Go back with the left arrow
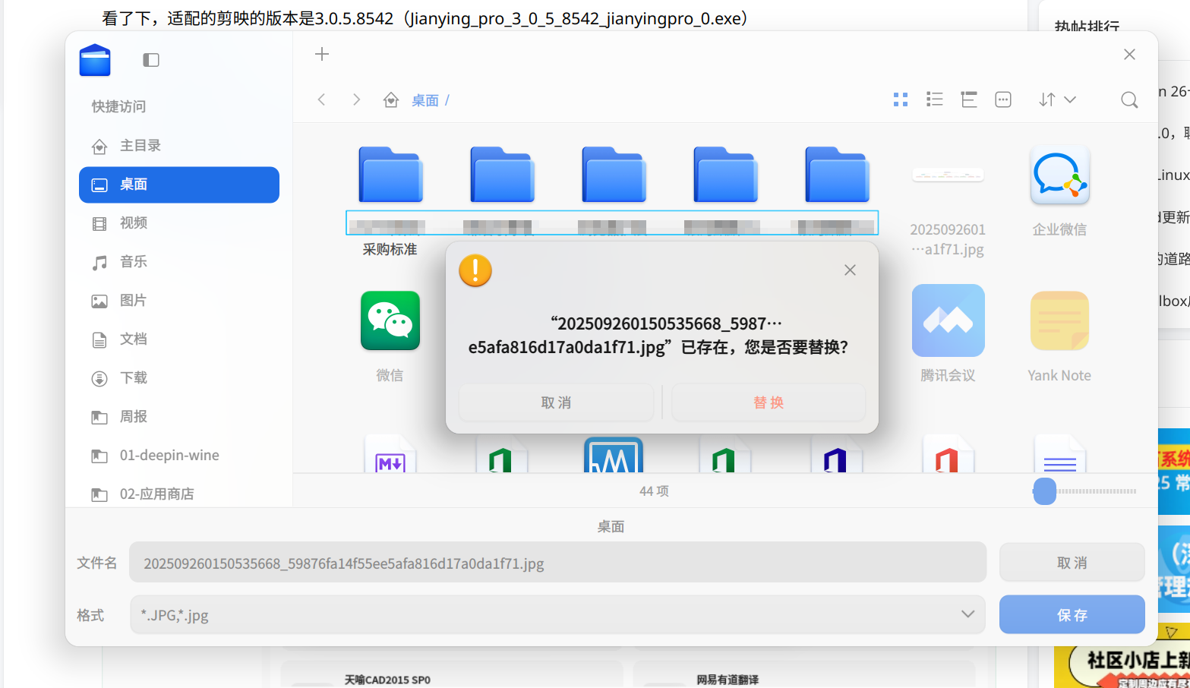This screenshot has height=688, width=1190. (322, 99)
